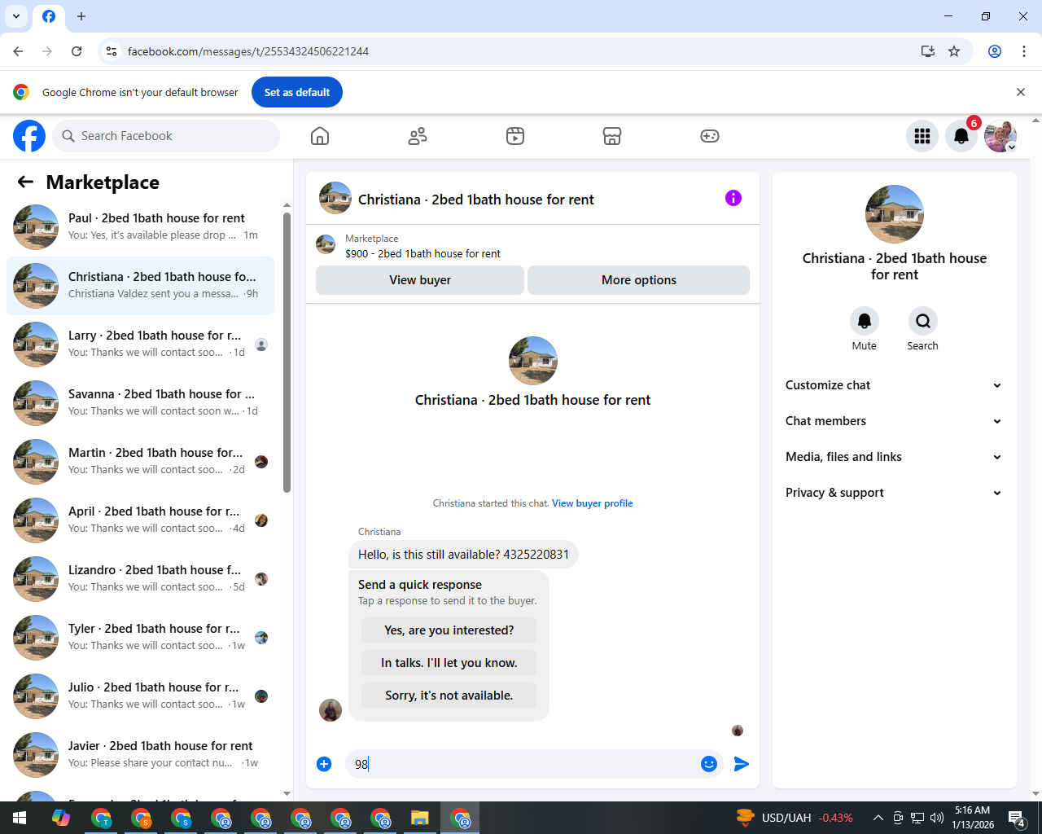Open Larry's house rental conversation

(140, 344)
